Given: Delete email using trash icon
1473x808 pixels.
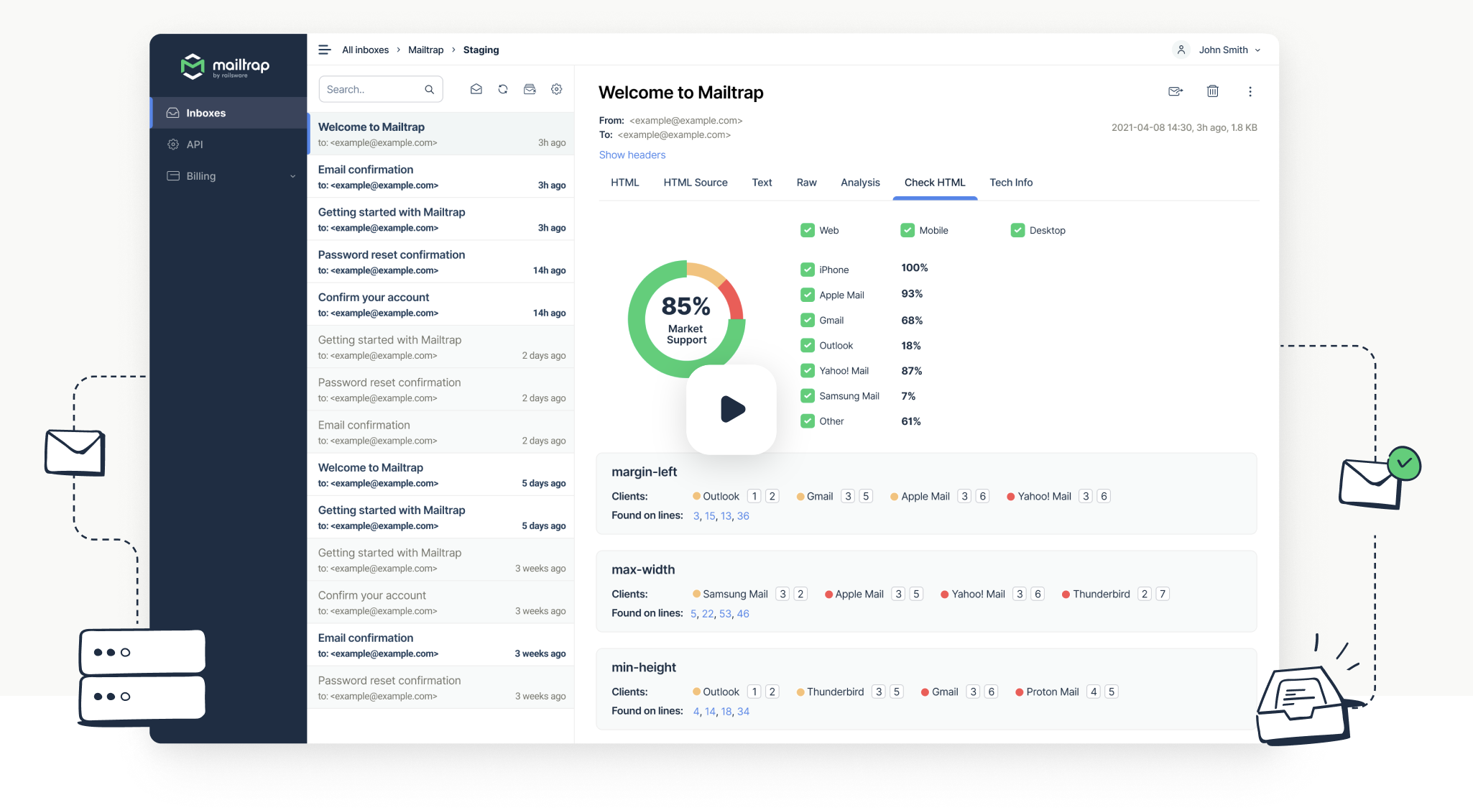Looking at the screenshot, I should [1213, 91].
